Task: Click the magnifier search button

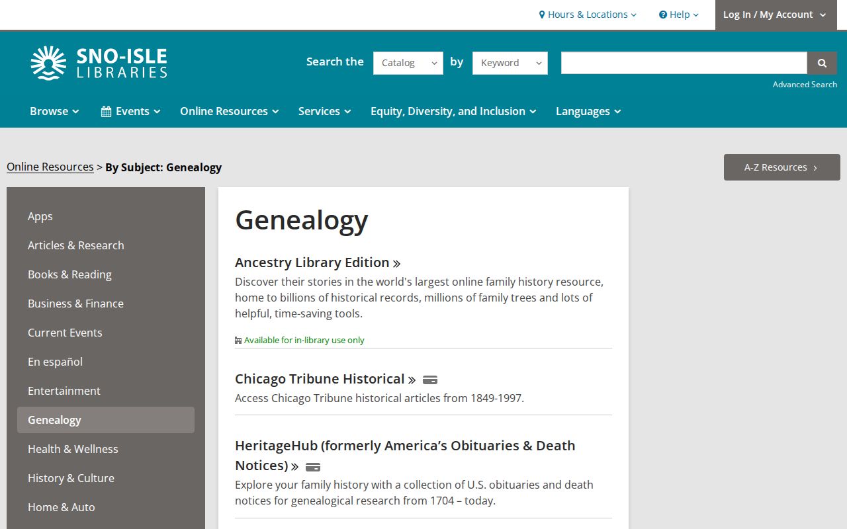Action: tap(822, 63)
